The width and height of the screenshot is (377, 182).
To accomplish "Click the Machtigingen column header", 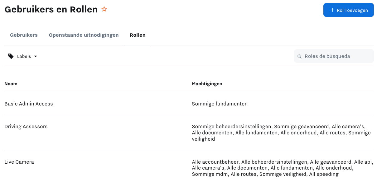I will (x=207, y=84).
